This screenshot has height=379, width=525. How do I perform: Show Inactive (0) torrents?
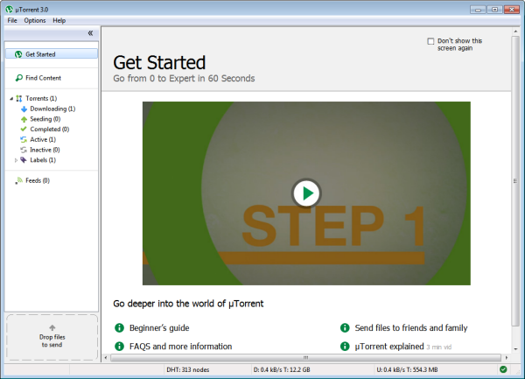(x=45, y=150)
